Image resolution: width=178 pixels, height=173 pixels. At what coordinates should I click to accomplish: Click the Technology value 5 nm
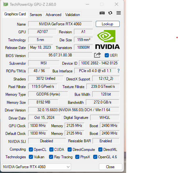41,40
